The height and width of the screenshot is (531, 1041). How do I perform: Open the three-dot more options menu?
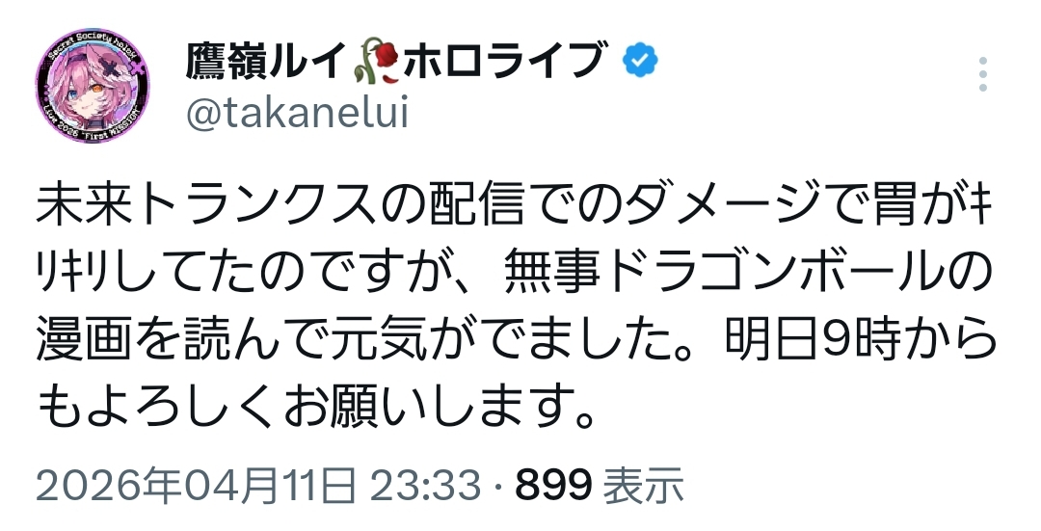(982, 74)
